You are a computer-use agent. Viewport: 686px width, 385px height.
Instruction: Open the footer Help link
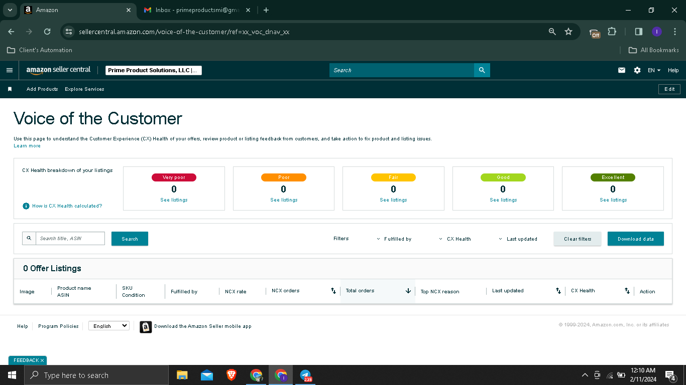pyautogui.click(x=23, y=326)
